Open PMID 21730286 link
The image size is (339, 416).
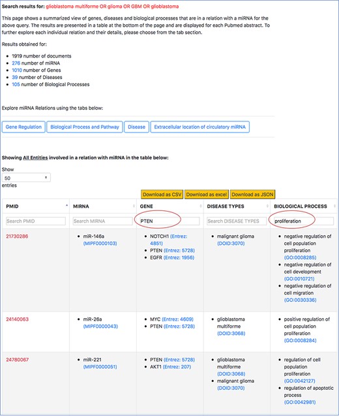(x=17, y=236)
